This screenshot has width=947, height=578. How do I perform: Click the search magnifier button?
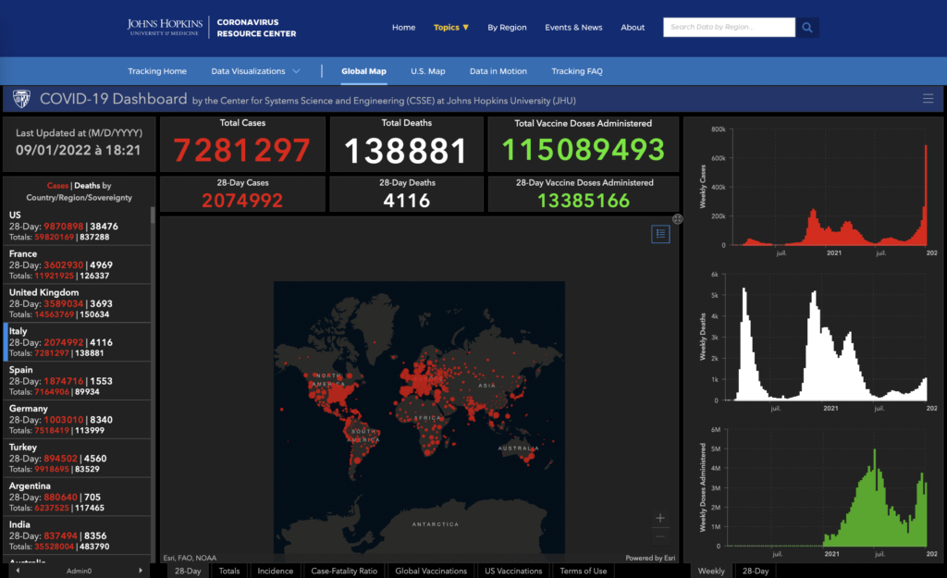click(807, 28)
